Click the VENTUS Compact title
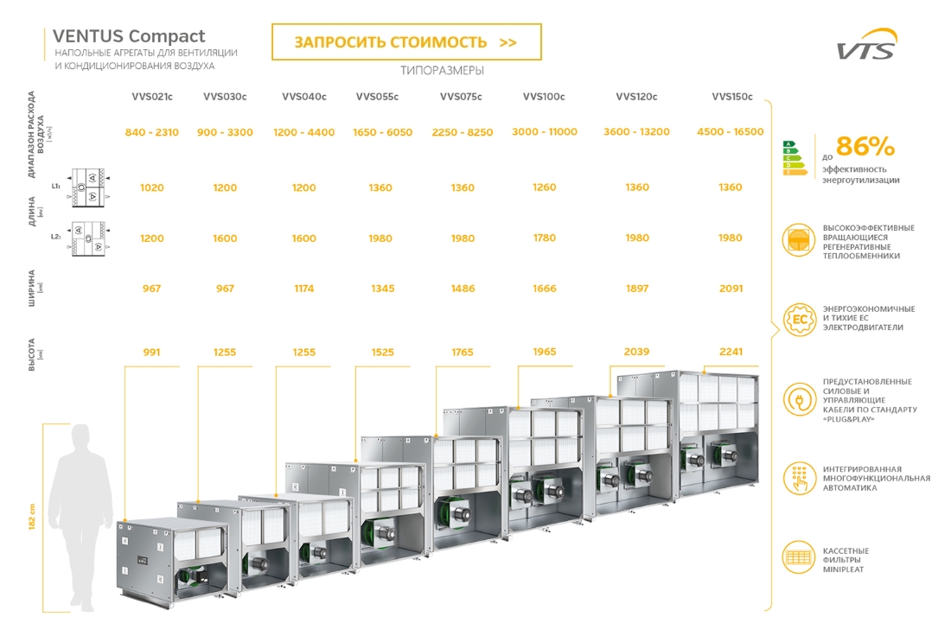Screen dimensions: 951x642 (x=129, y=36)
